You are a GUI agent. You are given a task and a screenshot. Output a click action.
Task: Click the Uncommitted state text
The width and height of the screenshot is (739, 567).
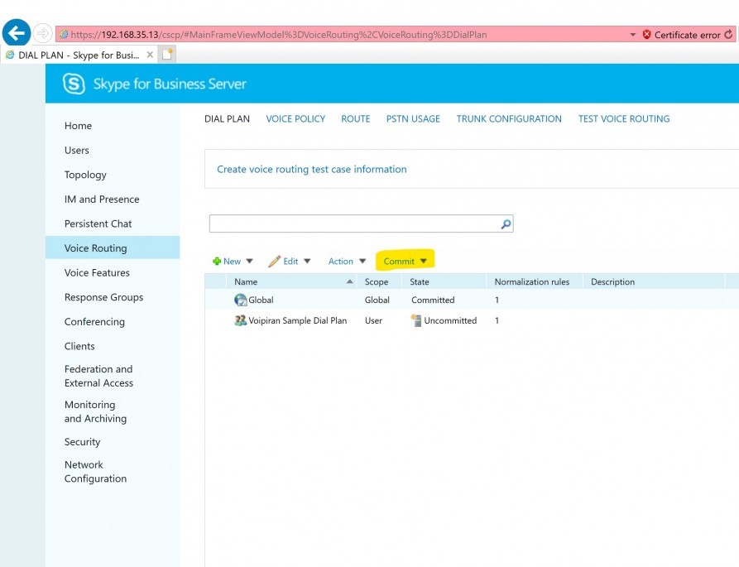(x=450, y=320)
